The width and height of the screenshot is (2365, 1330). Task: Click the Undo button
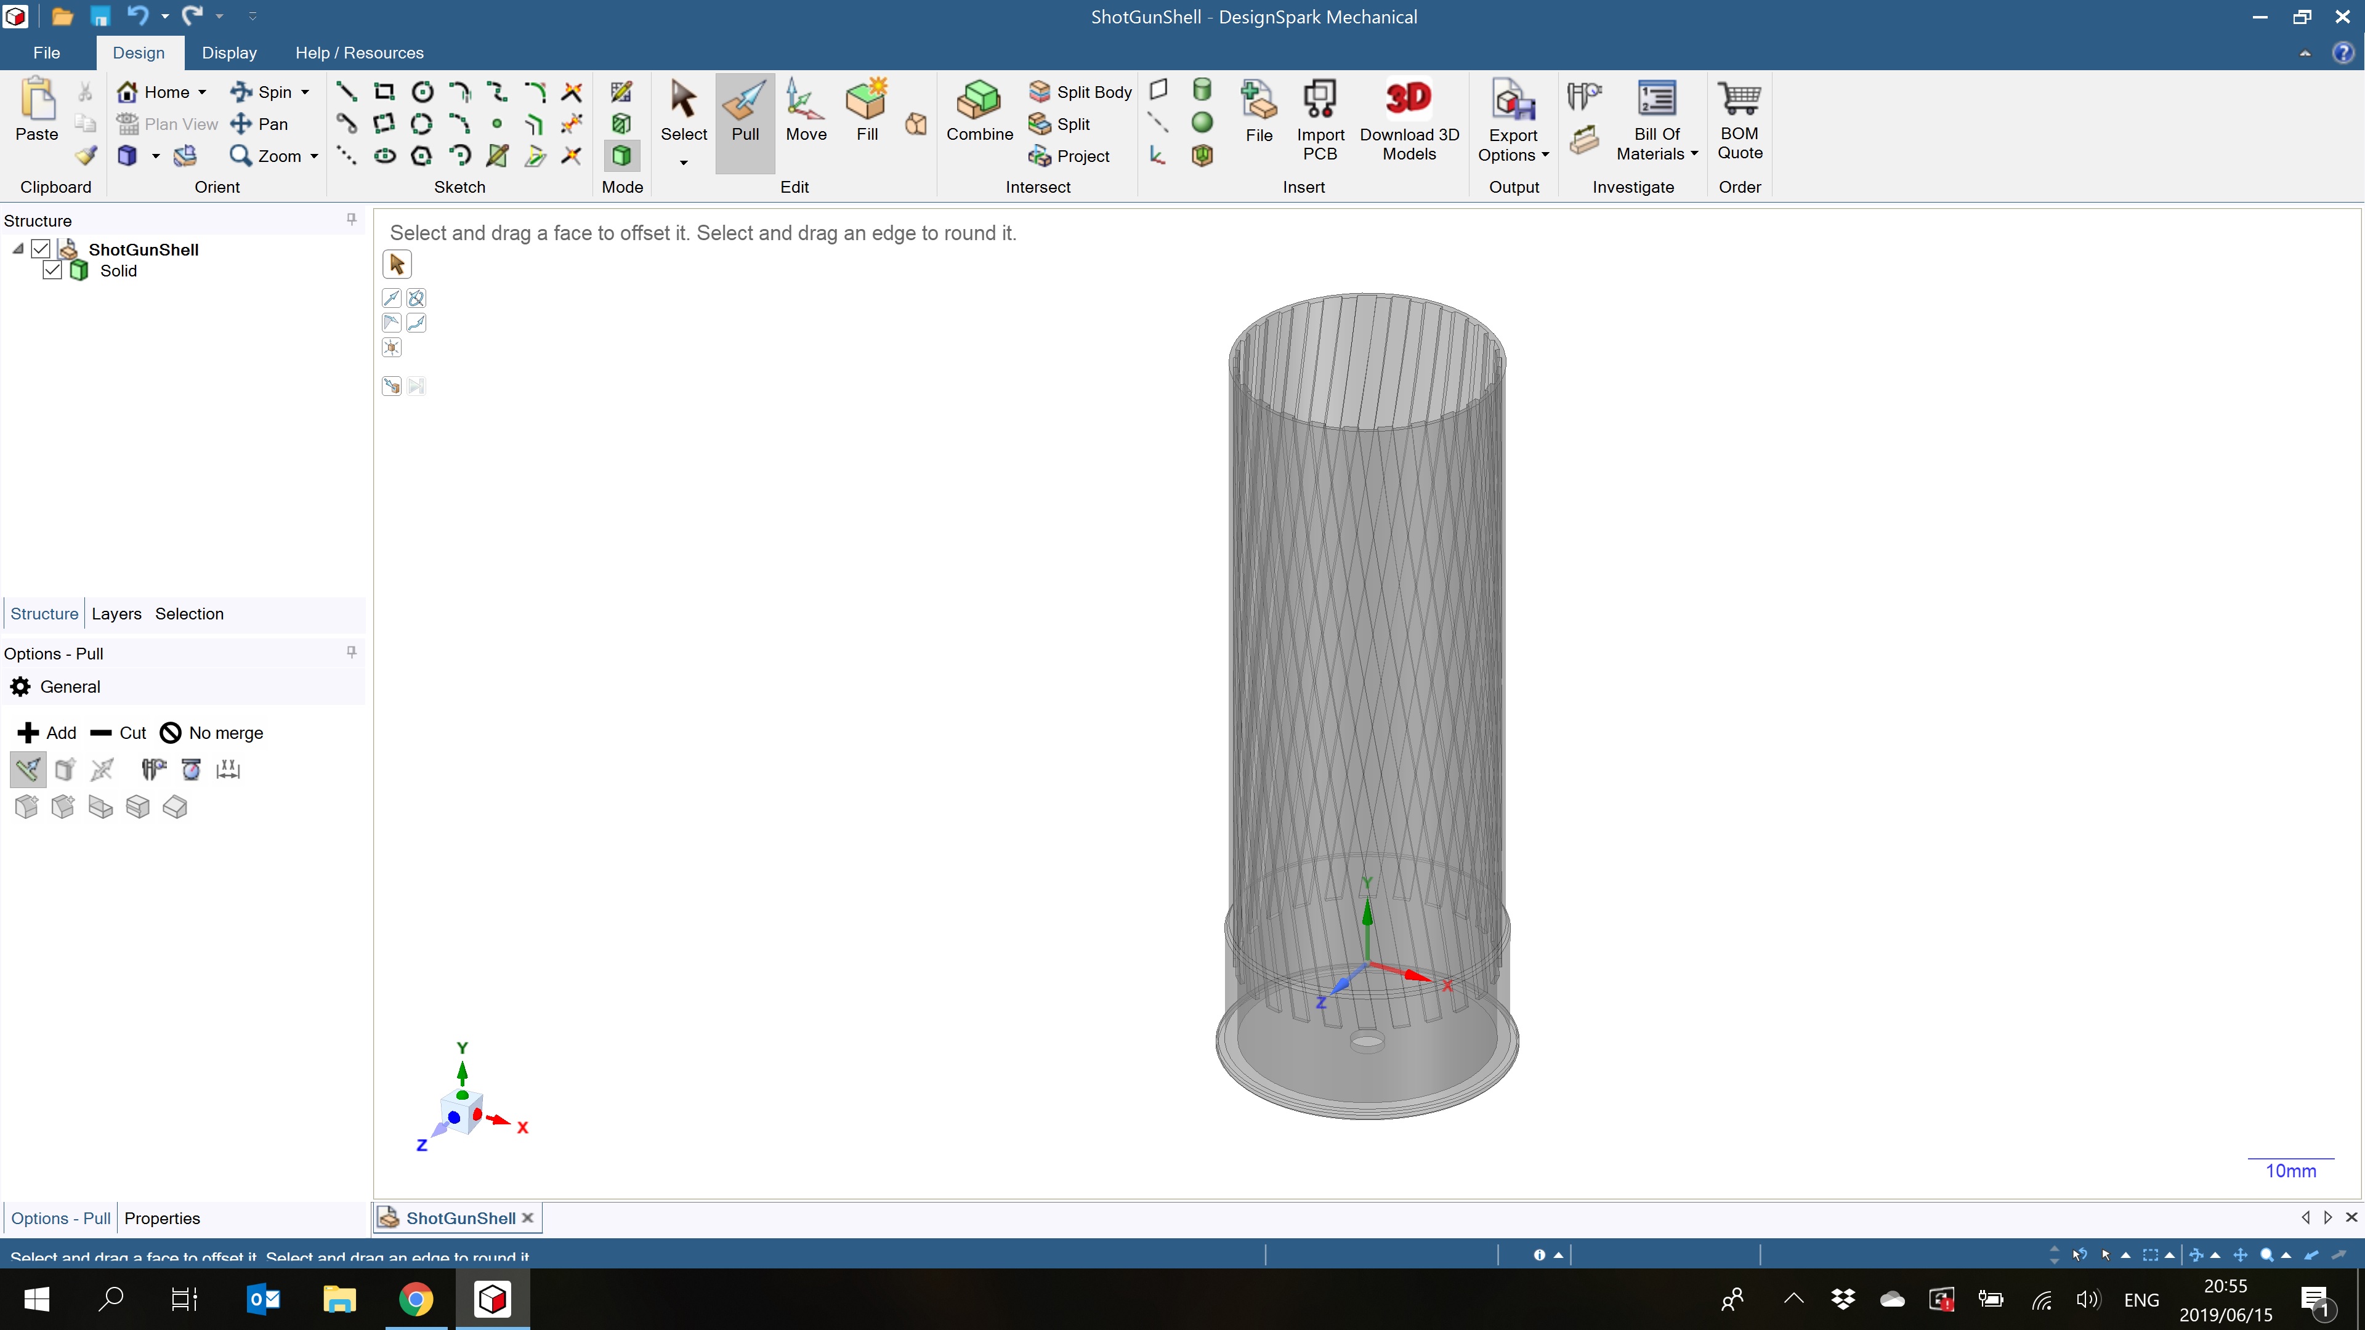click(x=138, y=17)
